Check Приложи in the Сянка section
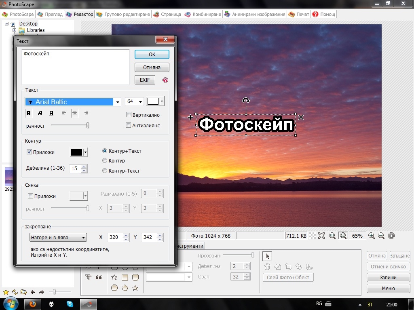Screen dimensions: 414x310 [x=30, y=196]
